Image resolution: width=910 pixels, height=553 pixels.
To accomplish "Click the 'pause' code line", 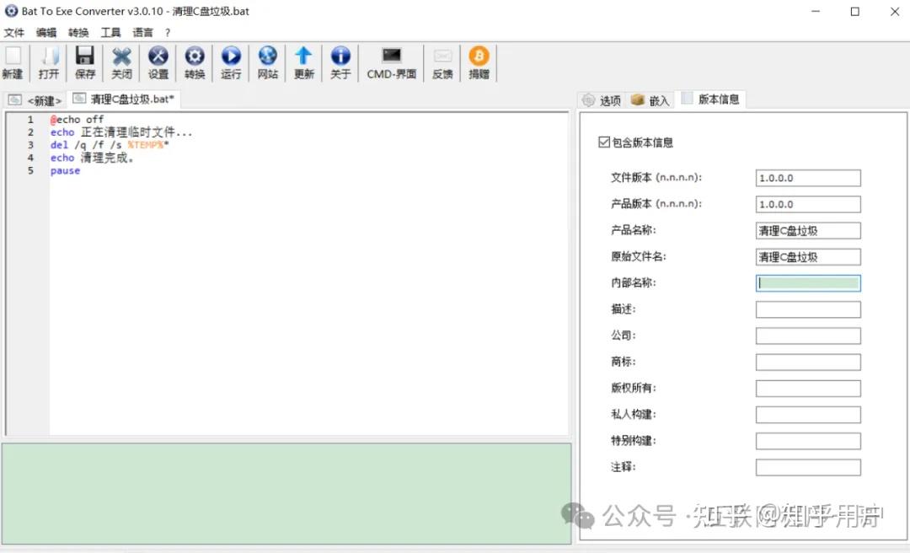I will (x=65, y=171).
